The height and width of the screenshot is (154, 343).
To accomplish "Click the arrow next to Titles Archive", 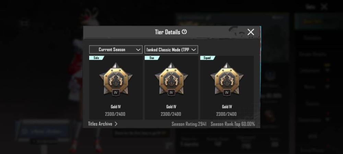I will click(x=116, y=124).
